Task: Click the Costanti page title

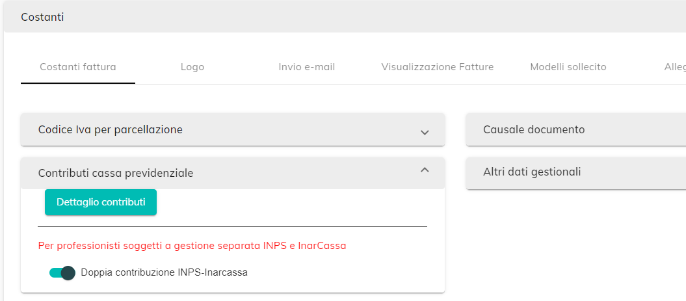Action: (x=42, y=17)
